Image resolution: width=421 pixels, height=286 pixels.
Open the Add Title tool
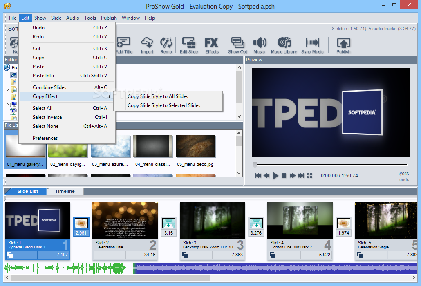[x=124, y=45]
